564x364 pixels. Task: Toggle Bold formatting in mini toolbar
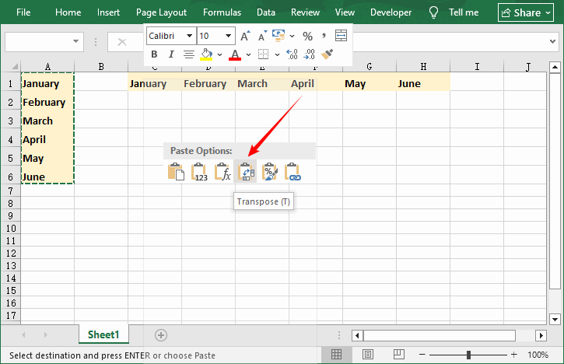point(154,54)
